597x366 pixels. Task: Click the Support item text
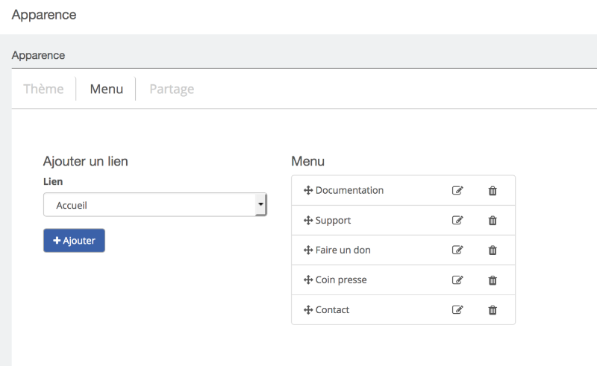point(333,221)
